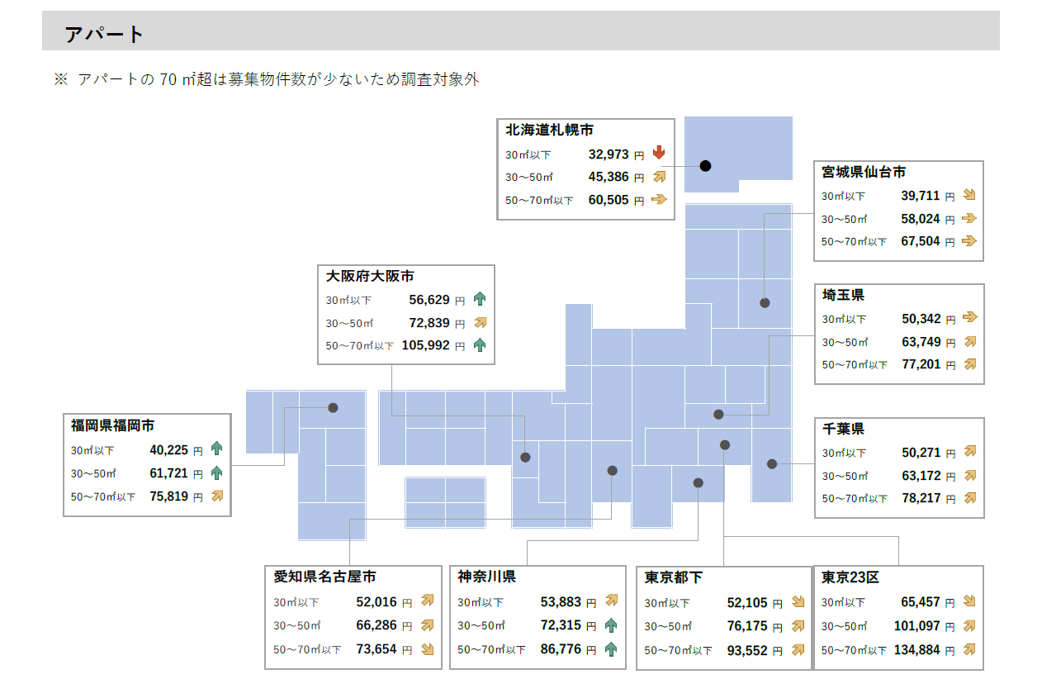Click the black Sapporo marker dot on Hokkaido
The height and width of the screenshot is (679, 1042).
click(705, 165)
